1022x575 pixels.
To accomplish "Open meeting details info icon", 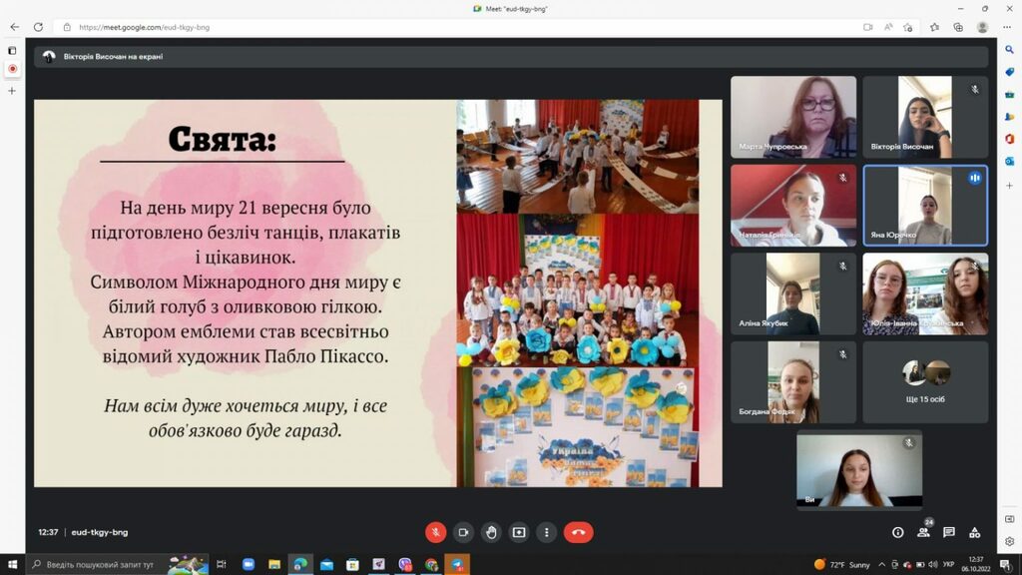I will tap(897, 533).
